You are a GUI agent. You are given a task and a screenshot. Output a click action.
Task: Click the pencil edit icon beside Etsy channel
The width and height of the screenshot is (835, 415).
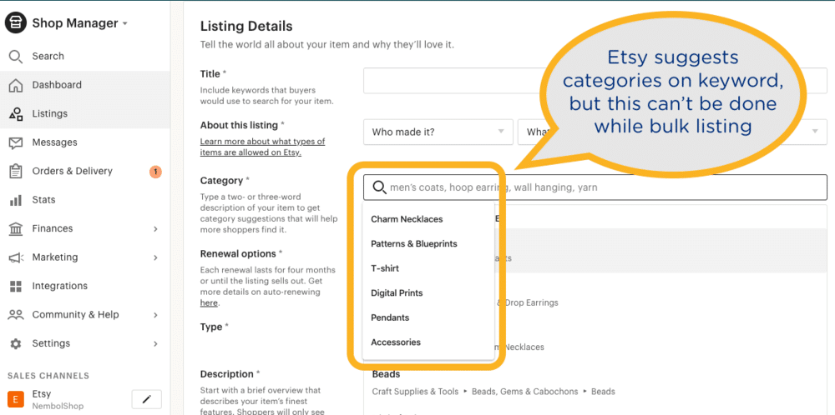coord(146,399)
